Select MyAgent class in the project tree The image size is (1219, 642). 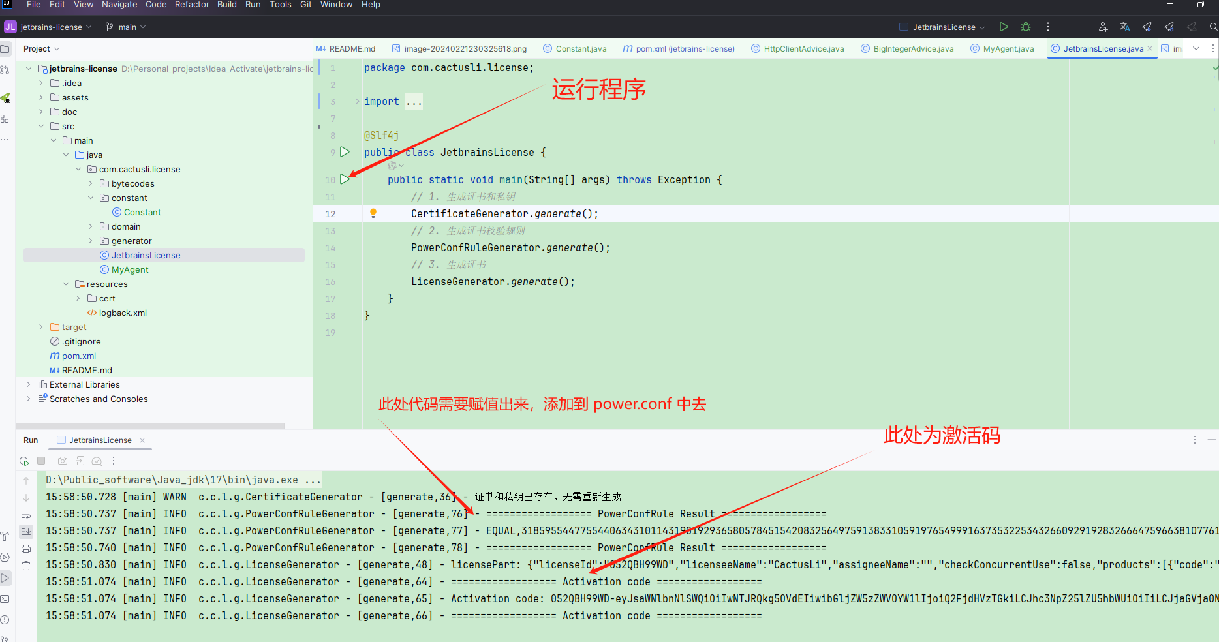pyautogui.click(x=130, y=269)
